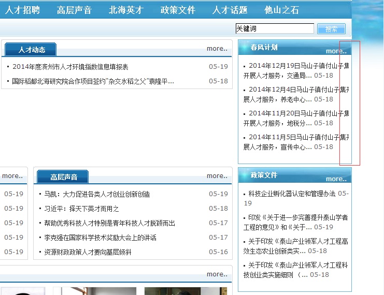
Task: Click the 关键词 search input field
Action: tap(274, 29)
